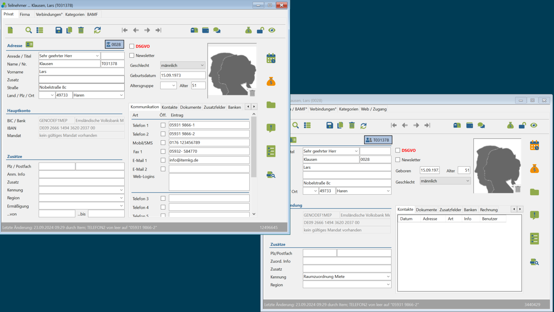Save record with disk icon in back window
554x312 pixels.
330,125
